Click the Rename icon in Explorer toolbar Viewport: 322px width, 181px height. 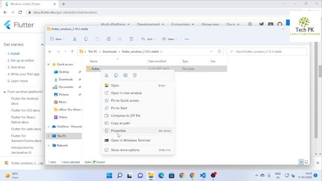[x=109, y=39]
